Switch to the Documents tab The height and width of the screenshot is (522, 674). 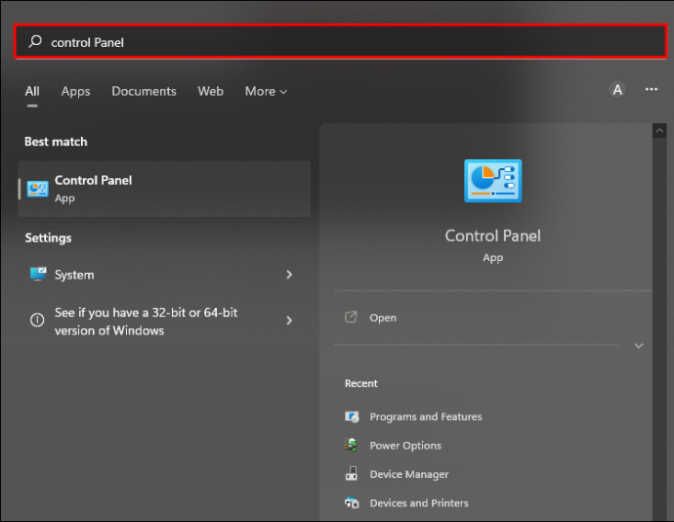pos(144,91)
